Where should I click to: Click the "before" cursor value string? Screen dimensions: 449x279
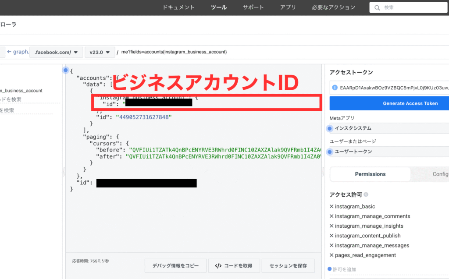(225, 150)
